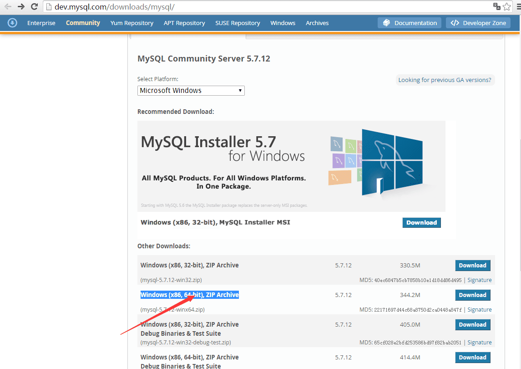This screenshot has height=369, width=521.
Task: Open the Looking for previous GA versions link
Action: (445, 80)
